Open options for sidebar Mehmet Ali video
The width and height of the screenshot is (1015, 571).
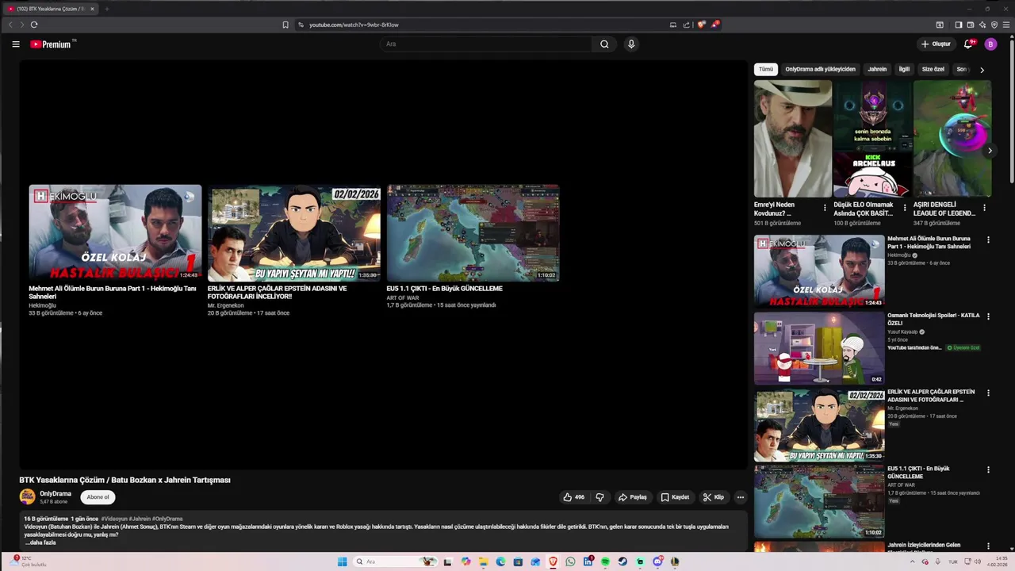click(x=988, y=240)
